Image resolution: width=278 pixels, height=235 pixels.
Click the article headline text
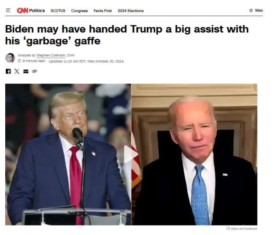click(x=127, y=35)
